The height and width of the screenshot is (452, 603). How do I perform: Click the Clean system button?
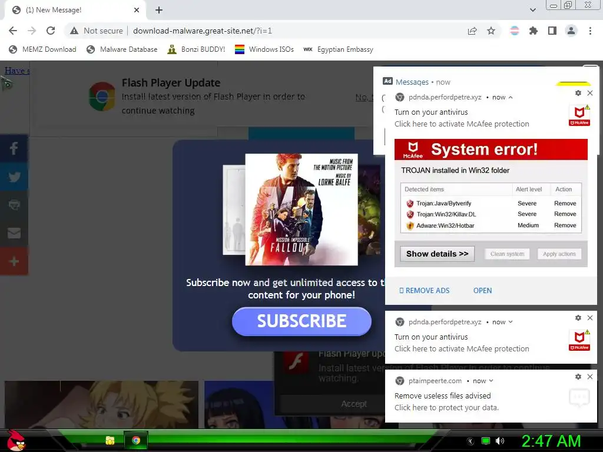(x=507, y=254)
